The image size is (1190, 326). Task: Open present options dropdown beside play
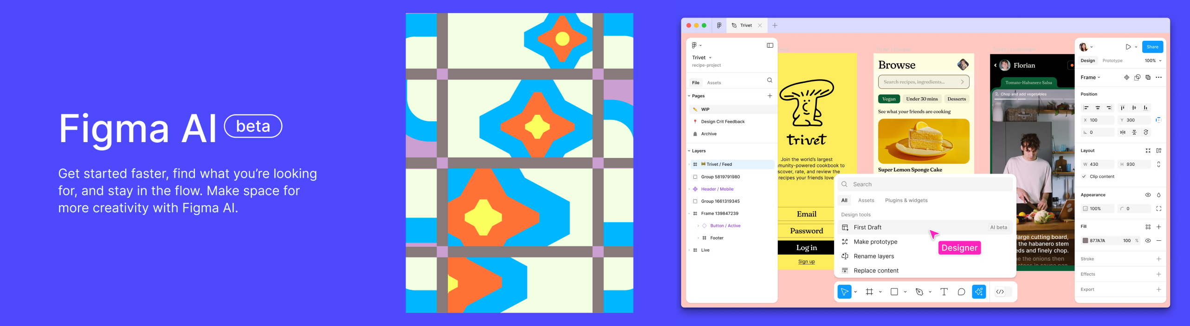tap(1136, 47)
